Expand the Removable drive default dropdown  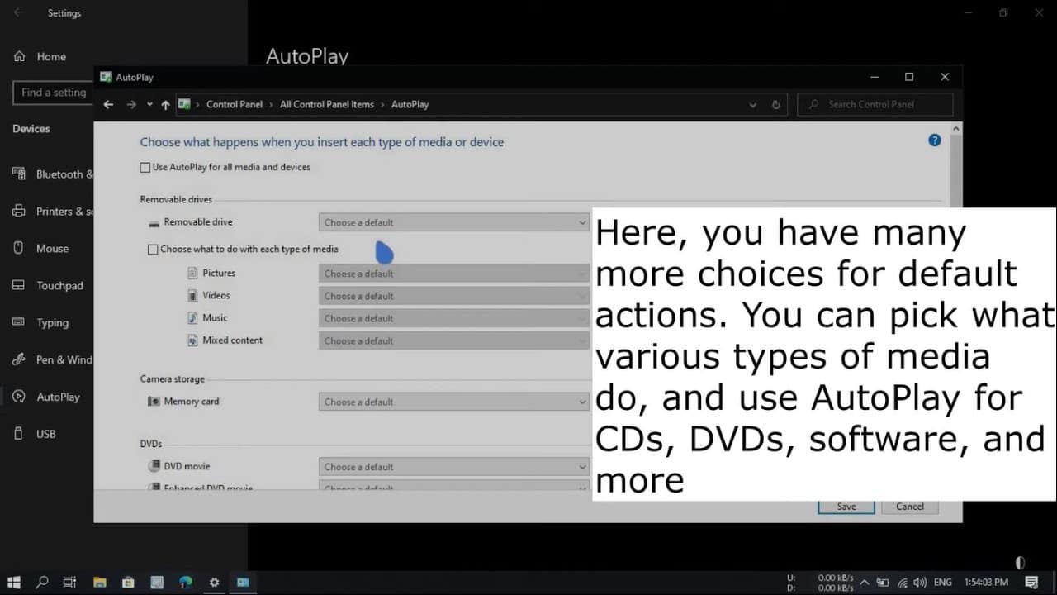[x=453, y=222]
